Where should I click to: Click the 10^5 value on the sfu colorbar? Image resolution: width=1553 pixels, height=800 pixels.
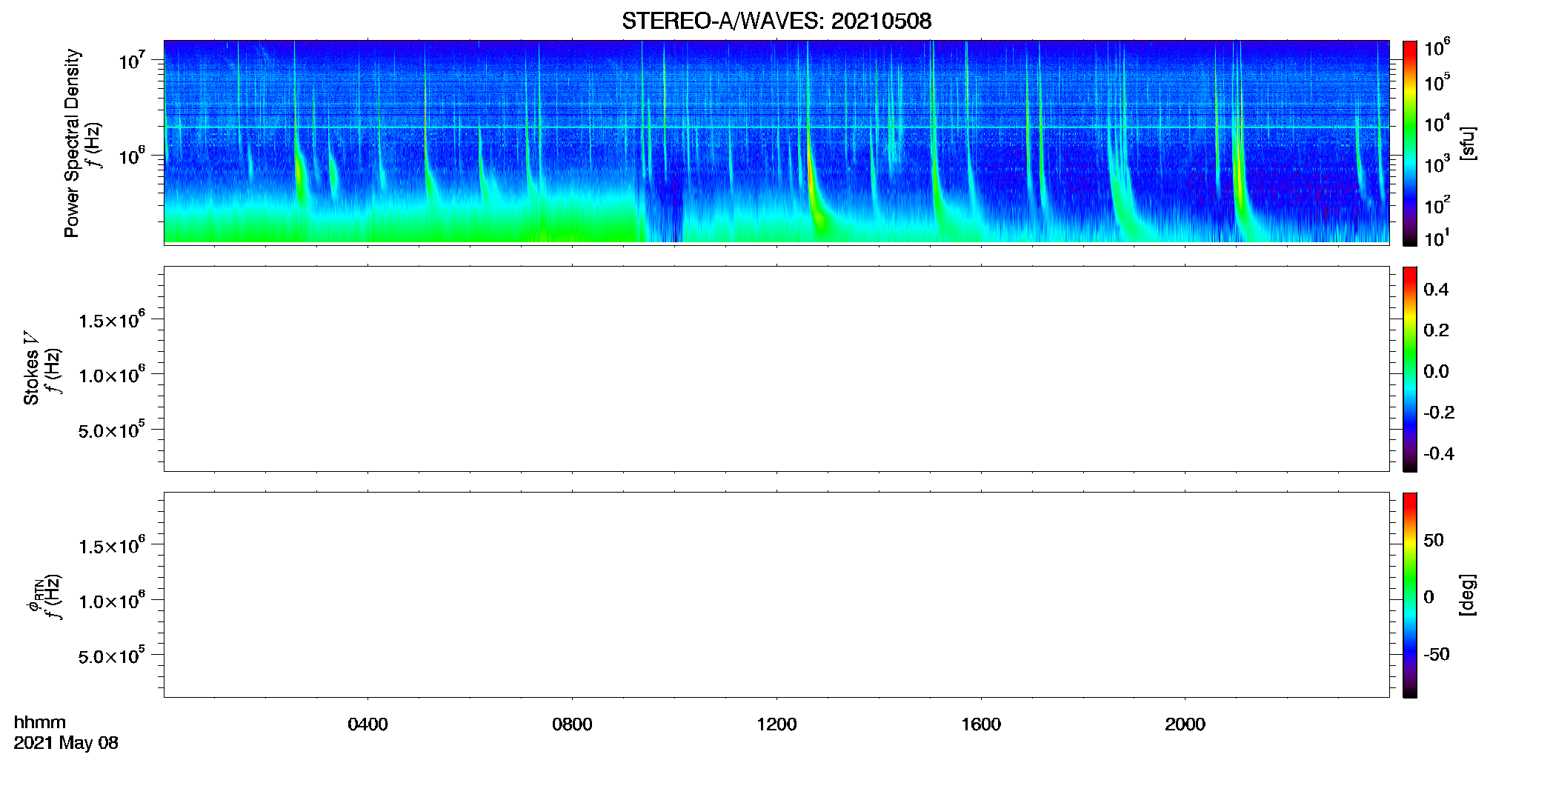pos(1437,82)
